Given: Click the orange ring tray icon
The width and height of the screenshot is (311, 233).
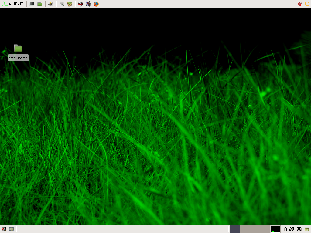Looking at the screenshot, I should (307, 4).
